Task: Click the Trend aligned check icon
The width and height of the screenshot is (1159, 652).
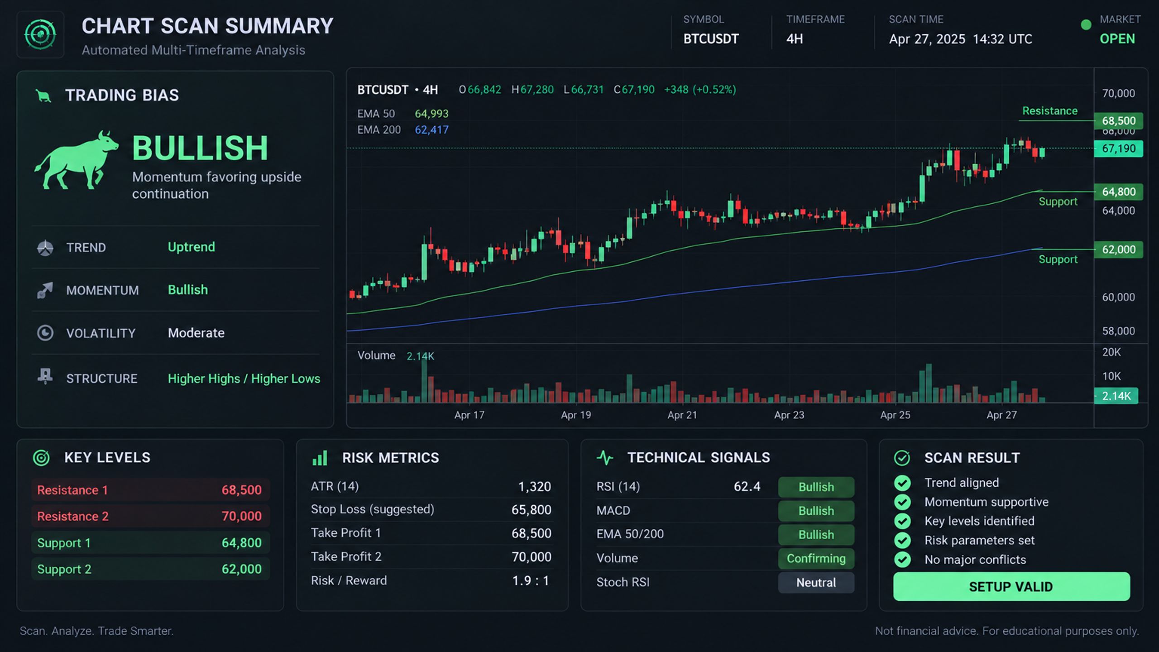Action: coord(902,483)
